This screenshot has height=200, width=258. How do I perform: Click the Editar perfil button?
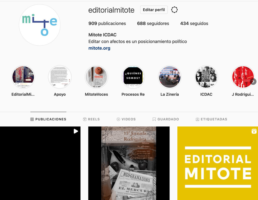154,10
